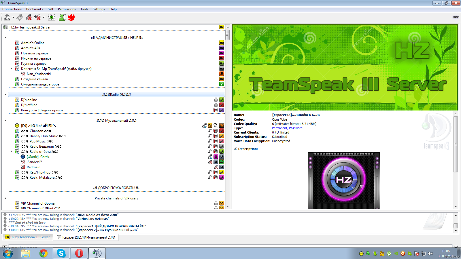461x259 pixels.
Task: Open Skype from the taskbar
Action: pos(61,253)
